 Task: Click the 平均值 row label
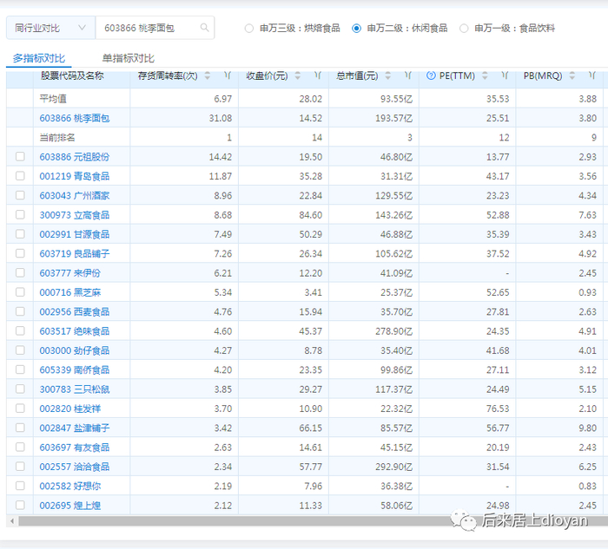click(53, 99)
